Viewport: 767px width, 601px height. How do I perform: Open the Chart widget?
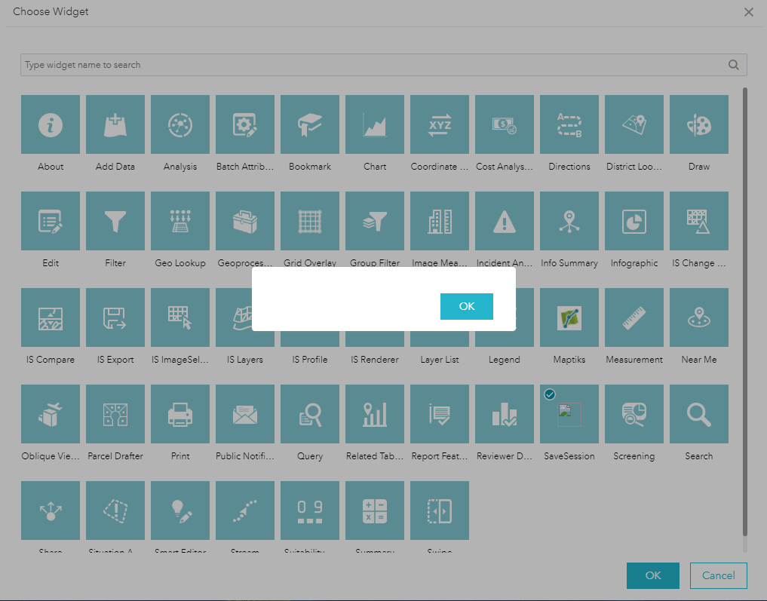click(375, 124)
